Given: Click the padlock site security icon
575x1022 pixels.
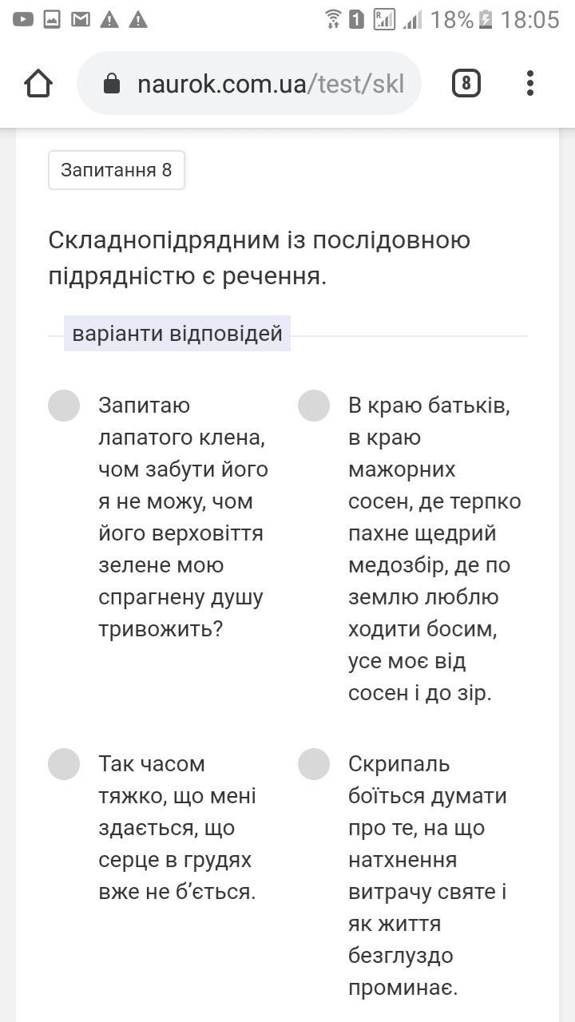Looking at the screenshot, I should 112,84.
